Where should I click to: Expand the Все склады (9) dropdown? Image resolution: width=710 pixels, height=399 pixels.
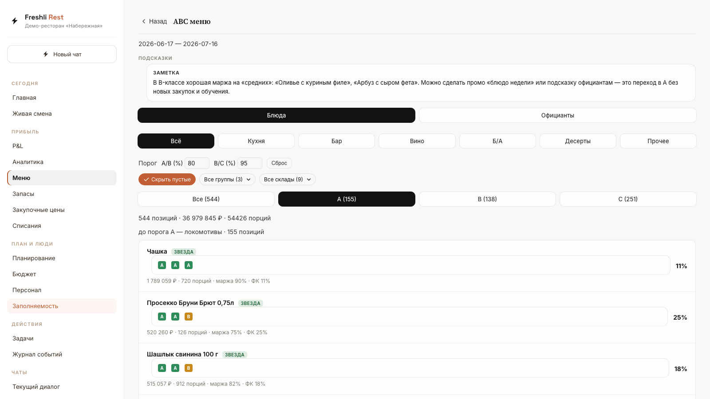(288, 180)
